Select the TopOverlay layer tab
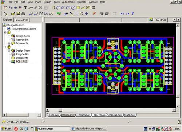The height and width of the screenshot is (132, 182). [x=99, y=115]
